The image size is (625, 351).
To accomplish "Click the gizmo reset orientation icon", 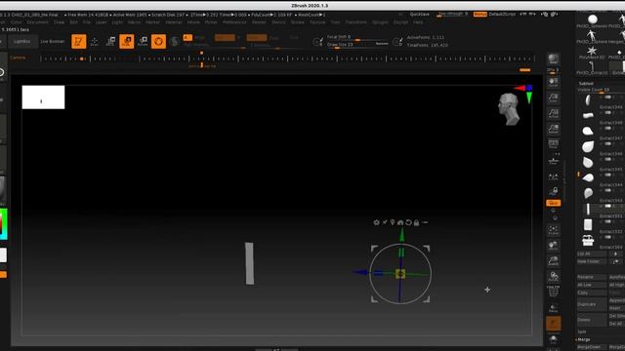I will pyautogui.click(x=408, y=222).
